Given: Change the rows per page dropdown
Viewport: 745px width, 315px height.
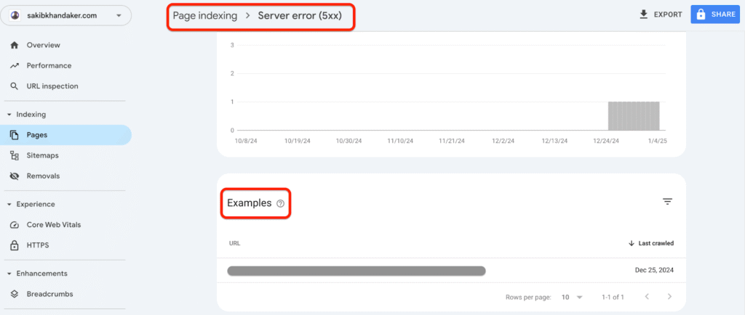Looking at the screenshot, I should point(572,297).
